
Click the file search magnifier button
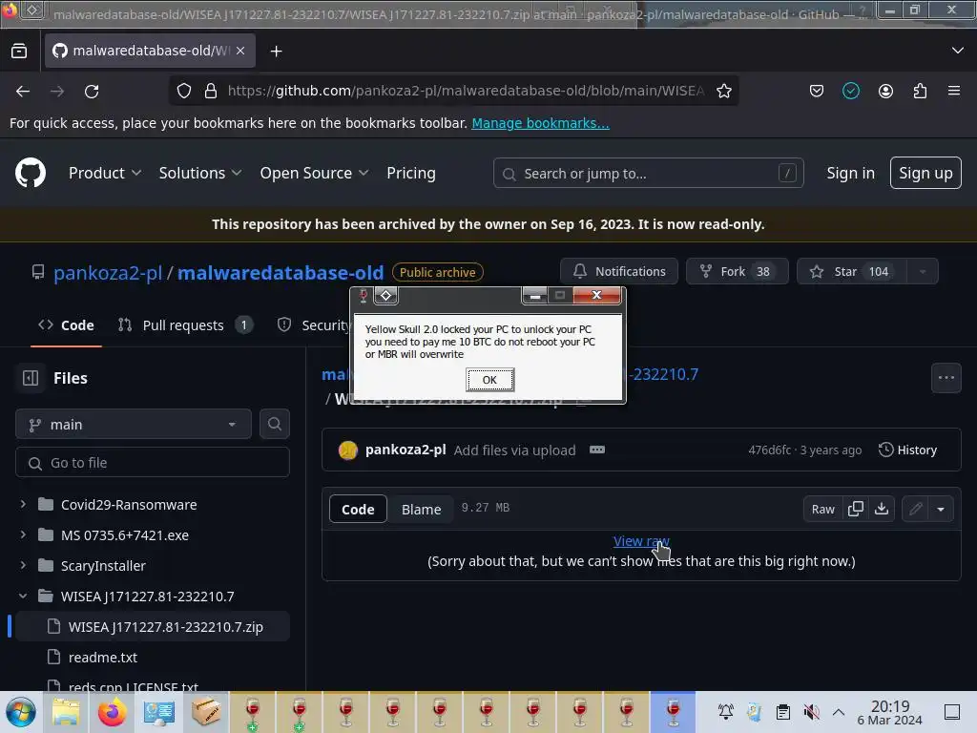[x=274, y=425]
